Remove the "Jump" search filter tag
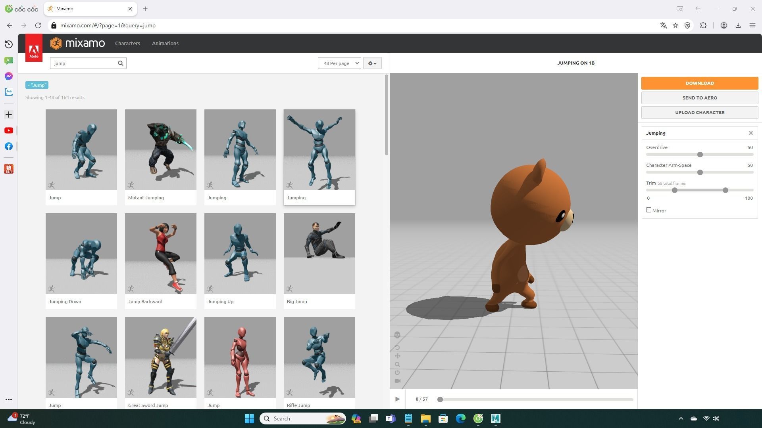 (x=37, y=85)
